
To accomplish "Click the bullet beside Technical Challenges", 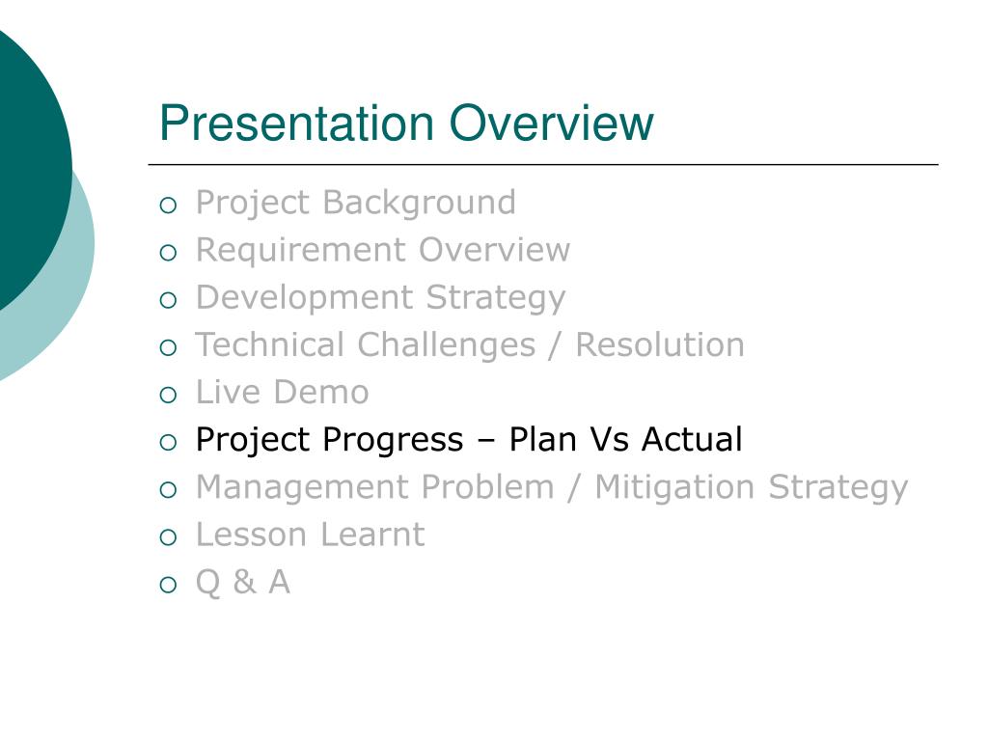I will [168, 347].
